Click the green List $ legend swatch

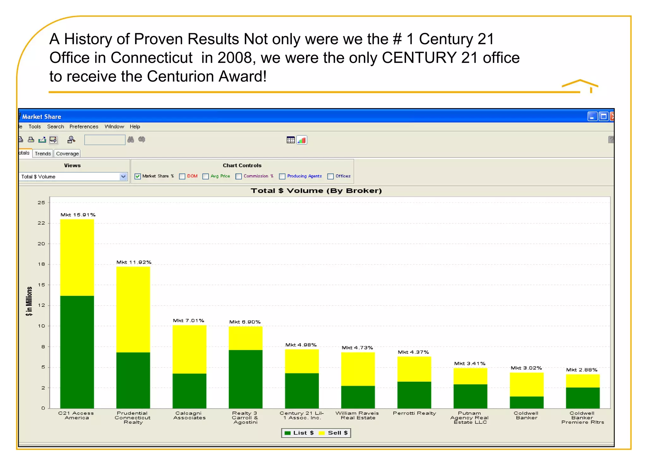[x=287, y=433]
